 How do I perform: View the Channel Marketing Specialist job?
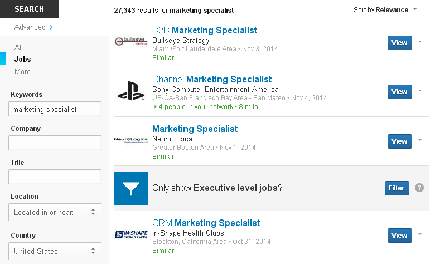pyautogui.click(x=399, y=91)
